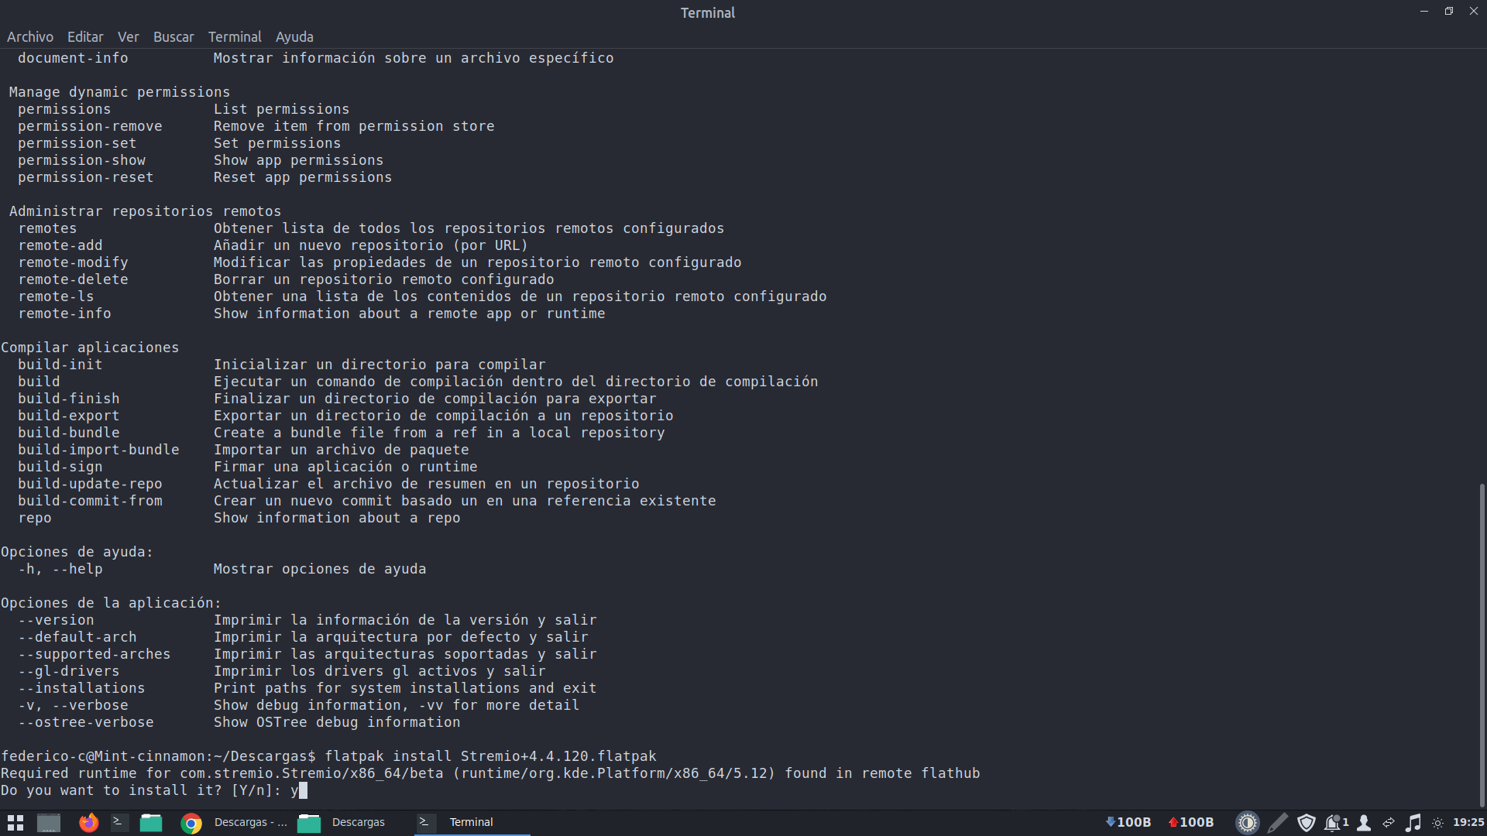Open the Archivo menu
Screen dimensions: 1487x836
(x=30, y=37)
